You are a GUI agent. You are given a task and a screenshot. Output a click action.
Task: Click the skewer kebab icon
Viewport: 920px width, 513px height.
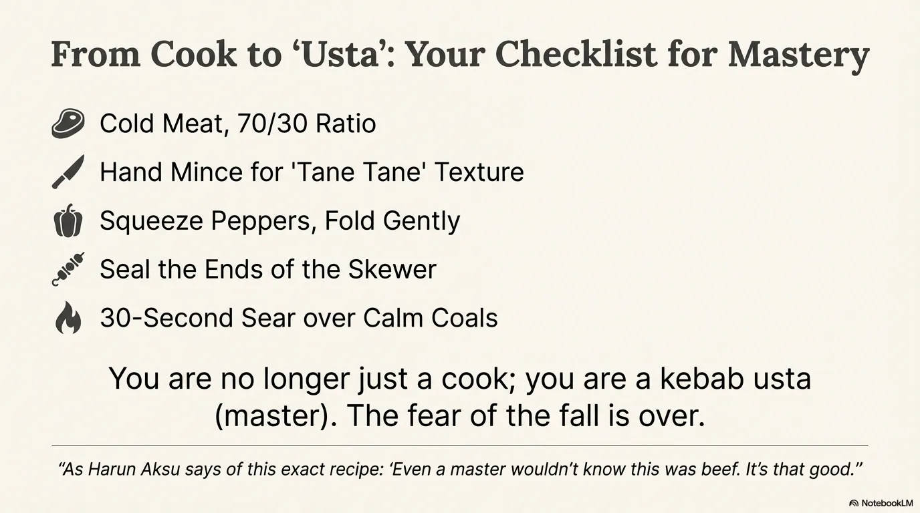pos(68,269)
